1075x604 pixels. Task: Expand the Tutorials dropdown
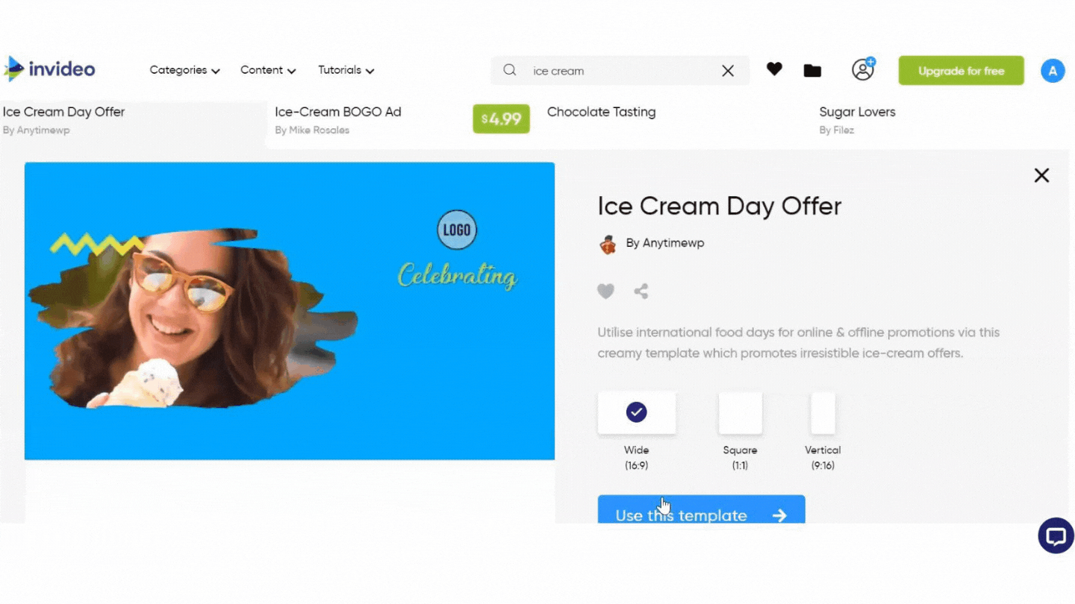click(346, 70)
